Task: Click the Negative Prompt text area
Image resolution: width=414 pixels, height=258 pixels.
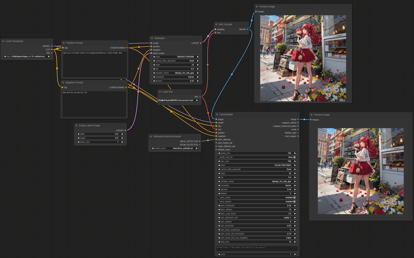Action: 94,104
